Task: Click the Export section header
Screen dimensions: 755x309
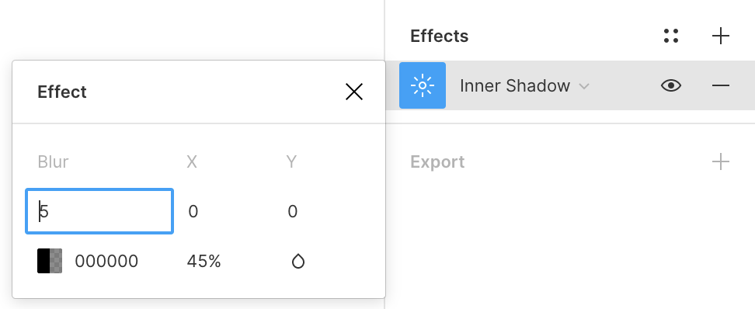Action: [x=437, y=161]
